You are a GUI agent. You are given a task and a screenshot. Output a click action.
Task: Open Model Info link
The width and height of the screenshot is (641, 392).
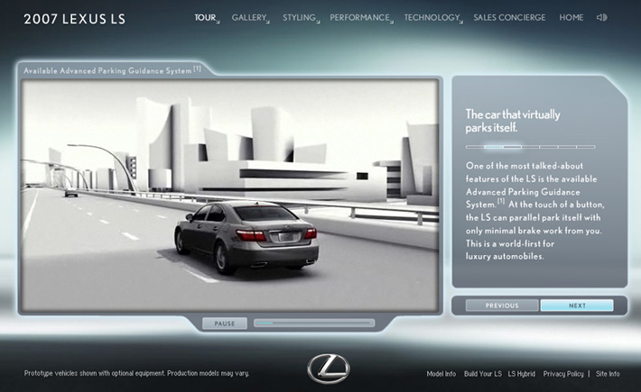pos(441,374)
